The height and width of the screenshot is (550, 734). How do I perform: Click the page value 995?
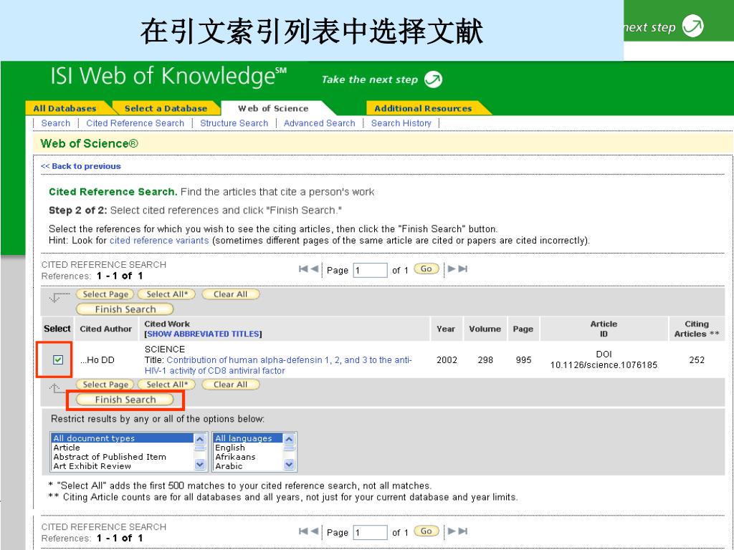point(523,360)
